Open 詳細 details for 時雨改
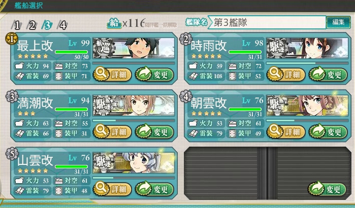This screenshot has height=208, width=355. coord(286,74)
